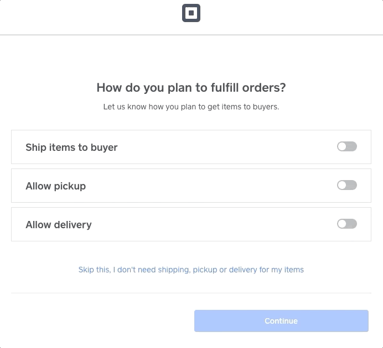Screen dimensions: 383x348
Task: Enable the Ship items to buyer toggle
Action: [347, 146]
